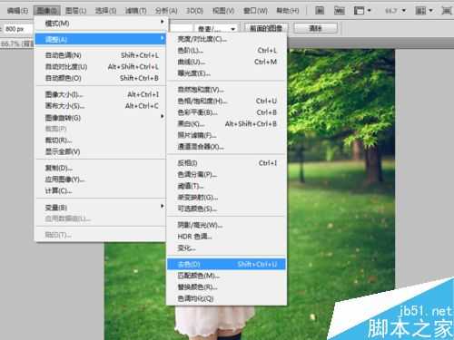The height and width of the screenshot is (340, 454).
Task: Open the Mini Bridge panel icon
Action: (340, 11)
